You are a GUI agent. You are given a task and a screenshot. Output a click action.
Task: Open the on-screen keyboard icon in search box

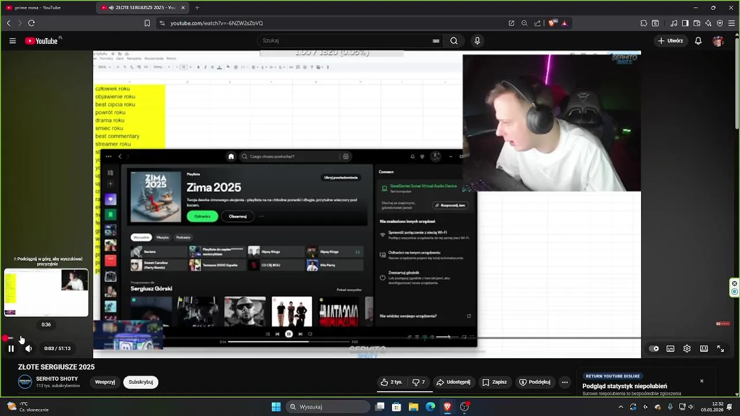[436, 41]
